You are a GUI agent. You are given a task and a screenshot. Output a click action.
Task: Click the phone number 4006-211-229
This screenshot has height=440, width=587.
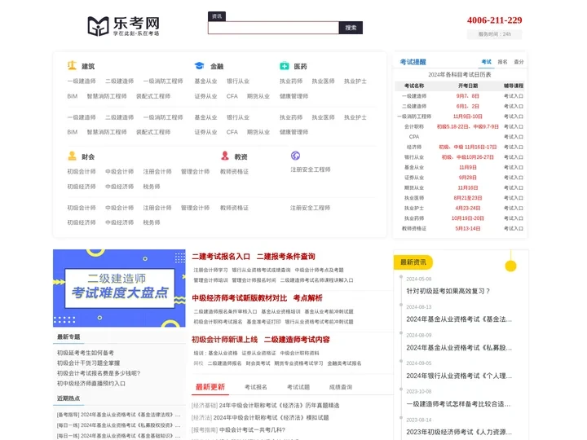click(x=495, y=20)
